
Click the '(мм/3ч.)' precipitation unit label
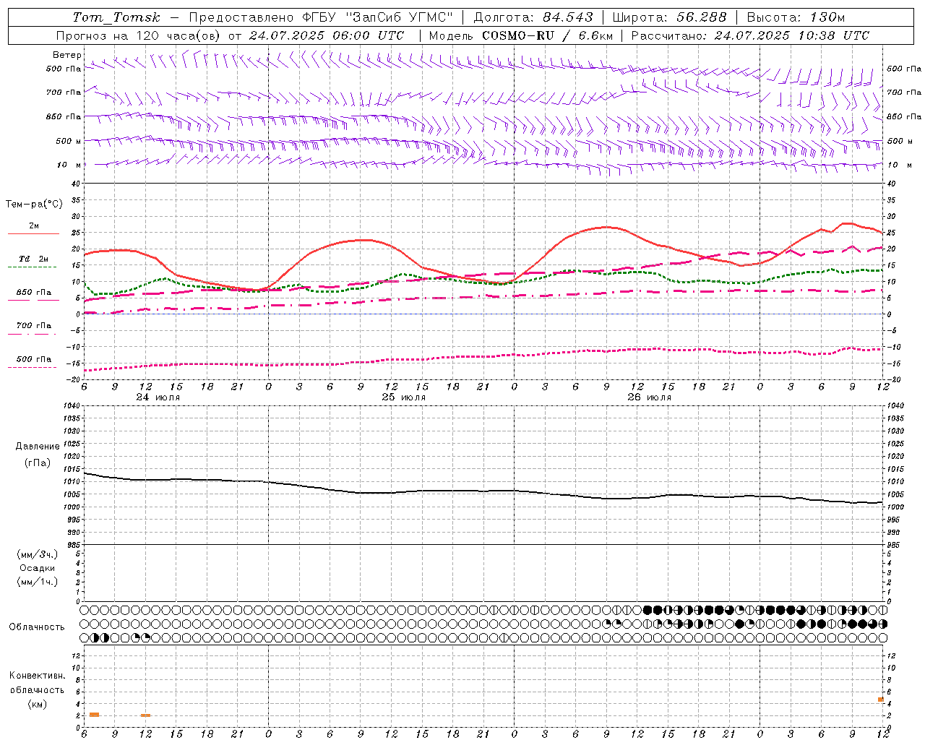pos(38,555)
